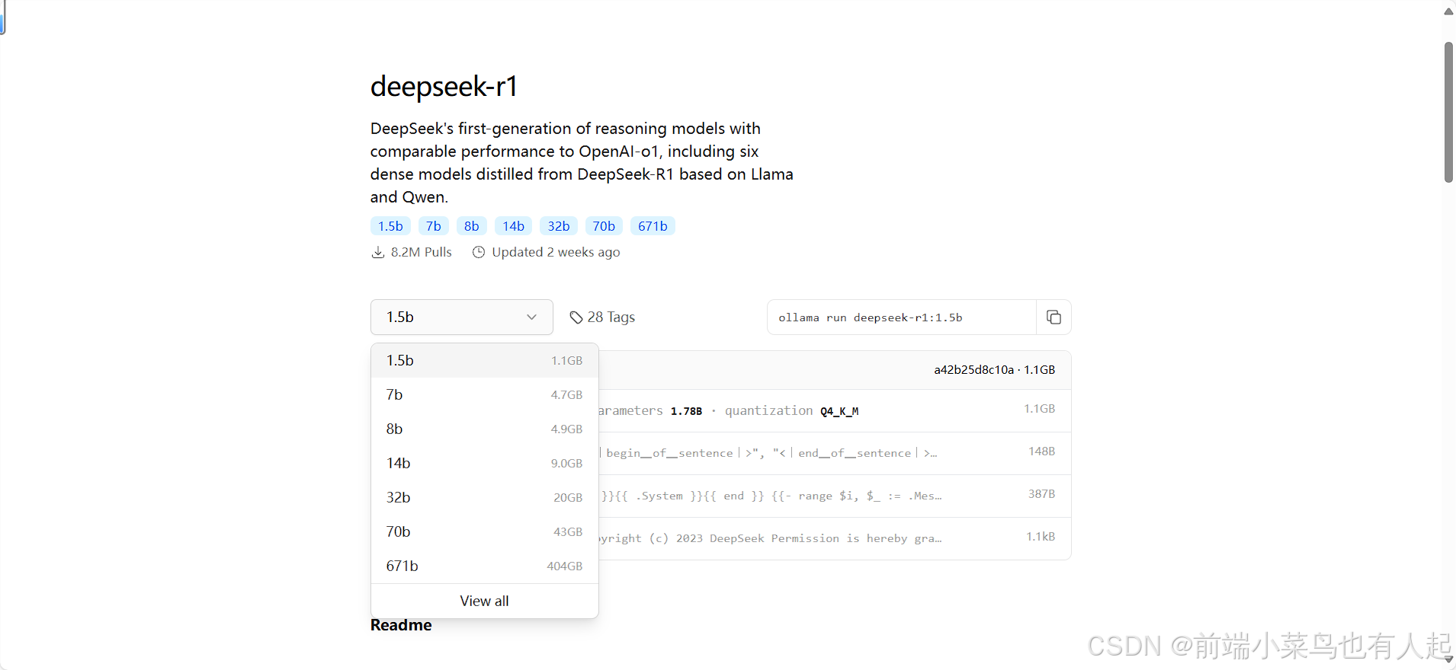This screenshot has height=670, width=1456.
Task: Click the 14b blue tag badge
Action: (x=514, y=226)
